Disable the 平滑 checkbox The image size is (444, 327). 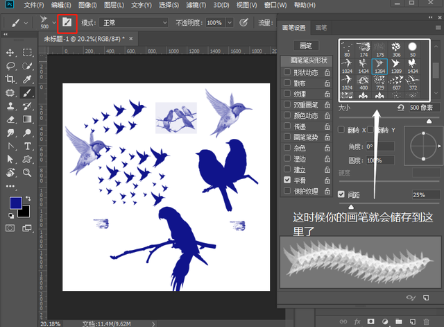pyautogui.click(x=288, y=179)
